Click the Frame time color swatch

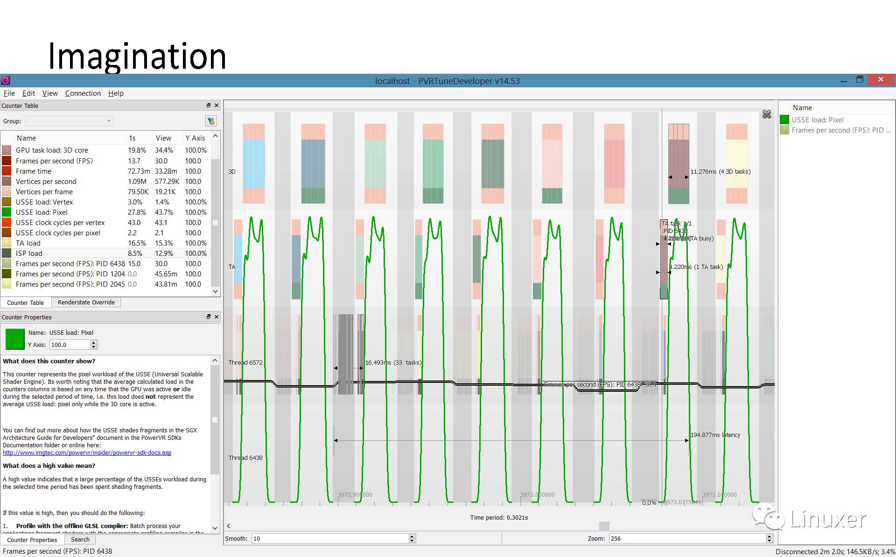[7, 171]
